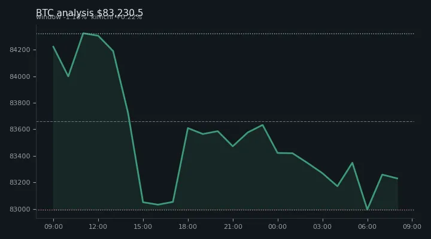Click the 00:00 x-axis label
The image size is (431, 239).
pos(278,226)
